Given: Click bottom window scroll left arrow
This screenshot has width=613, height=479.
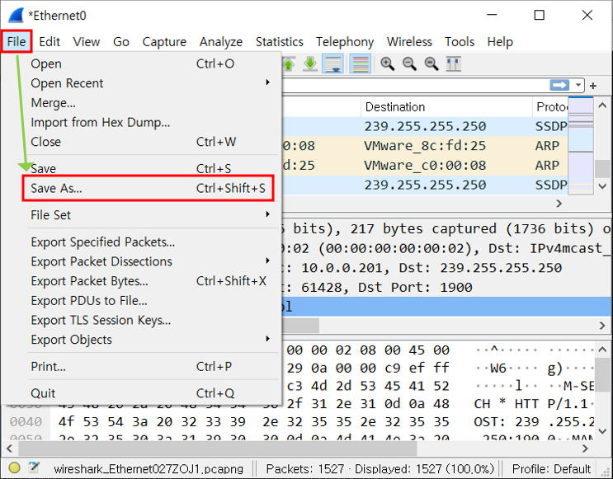Looking at the screenshot, I should tap(10, 448).
